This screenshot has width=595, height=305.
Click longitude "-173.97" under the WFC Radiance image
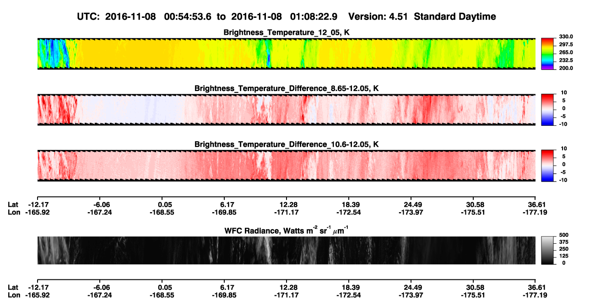pyautogui.click(x=411, y=295)
